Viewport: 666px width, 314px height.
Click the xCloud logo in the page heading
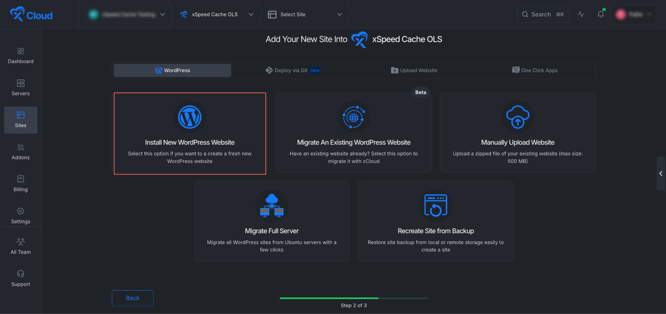(x=360, y=39)
